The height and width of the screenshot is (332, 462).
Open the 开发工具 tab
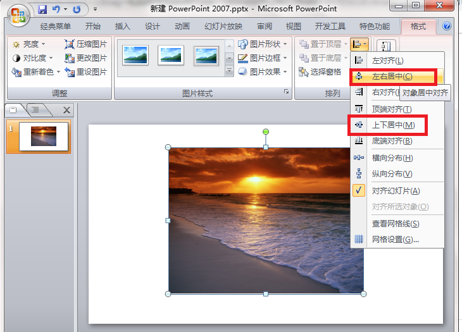click(x=330, y=27)
